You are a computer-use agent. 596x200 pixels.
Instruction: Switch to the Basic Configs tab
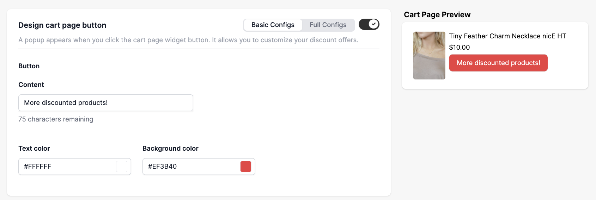point(273,25)
